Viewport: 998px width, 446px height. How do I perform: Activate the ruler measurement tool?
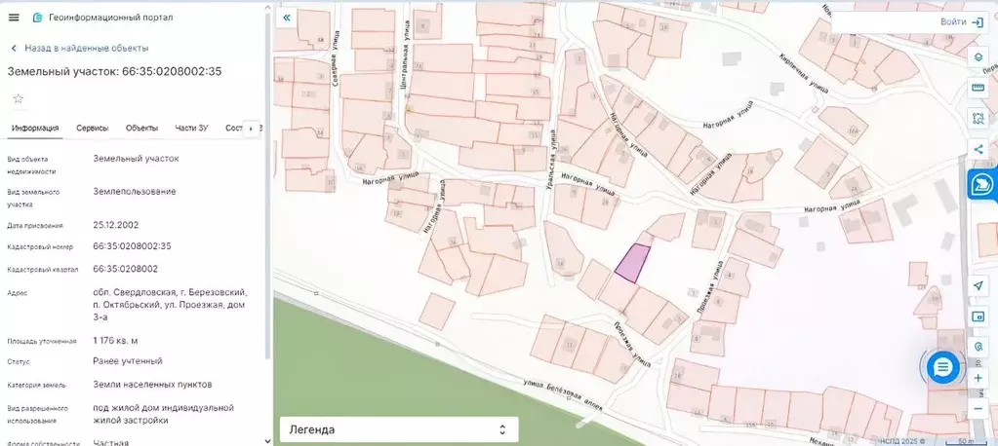(978, 87)
